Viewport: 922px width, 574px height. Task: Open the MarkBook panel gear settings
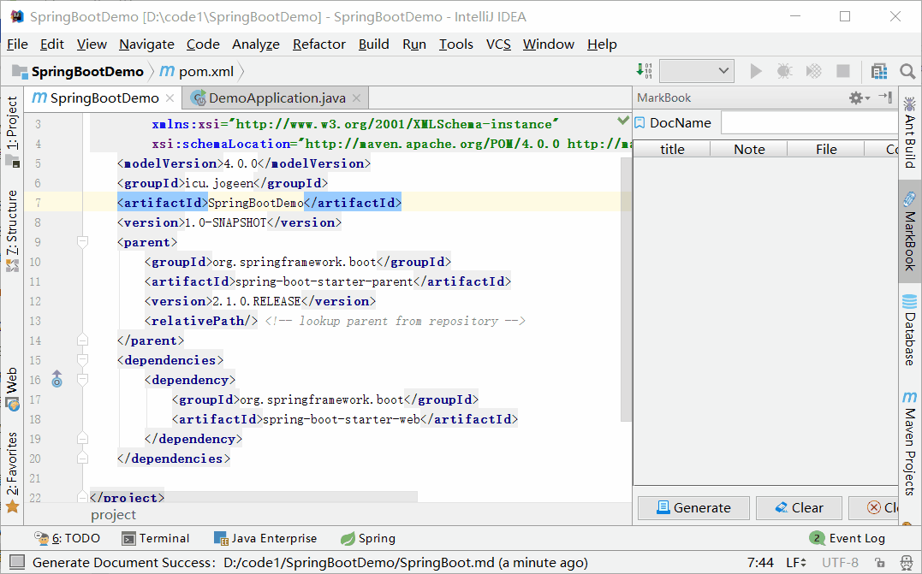859,98
